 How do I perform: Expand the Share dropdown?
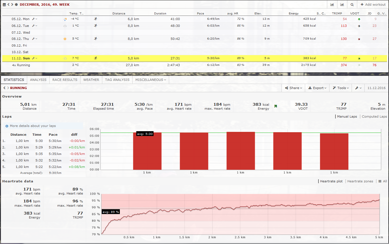294,88
